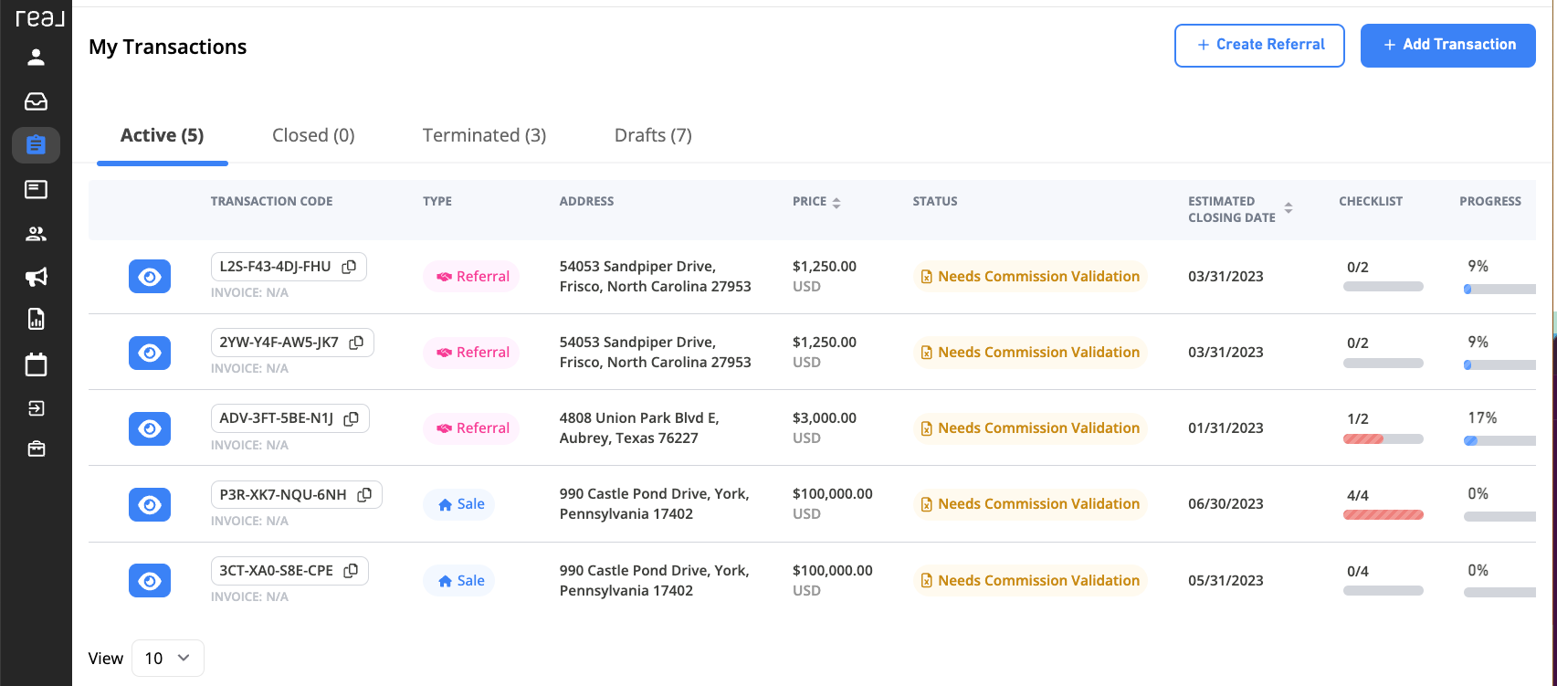Click the closing date 05/31/2023

coord(1226,581)
